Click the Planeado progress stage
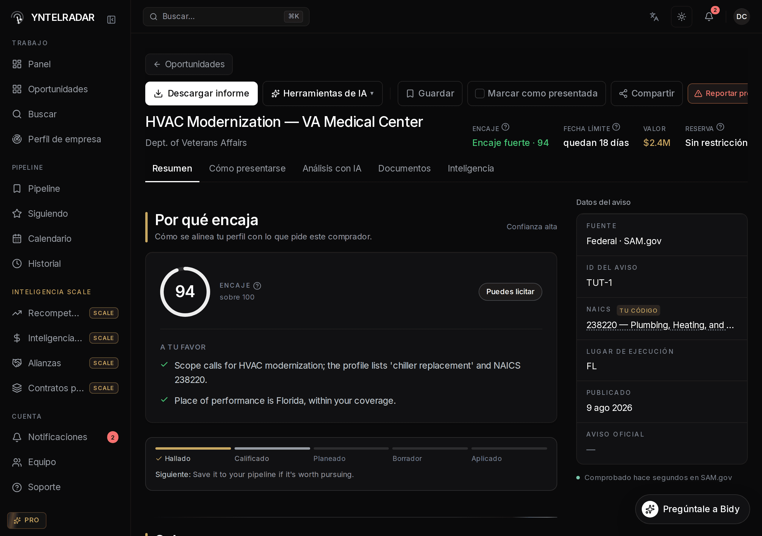Screen dimensions: 762x536 351,455
